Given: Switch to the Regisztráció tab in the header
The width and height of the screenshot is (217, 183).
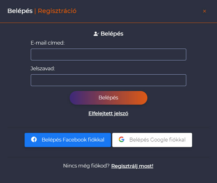Looking at the screenshot, I should point(57,11).
